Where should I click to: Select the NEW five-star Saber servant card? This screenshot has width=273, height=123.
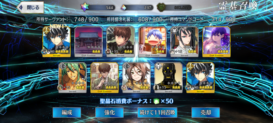click(57, 42)
